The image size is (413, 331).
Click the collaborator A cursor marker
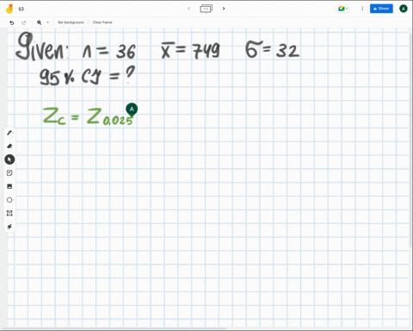[132, 109]
